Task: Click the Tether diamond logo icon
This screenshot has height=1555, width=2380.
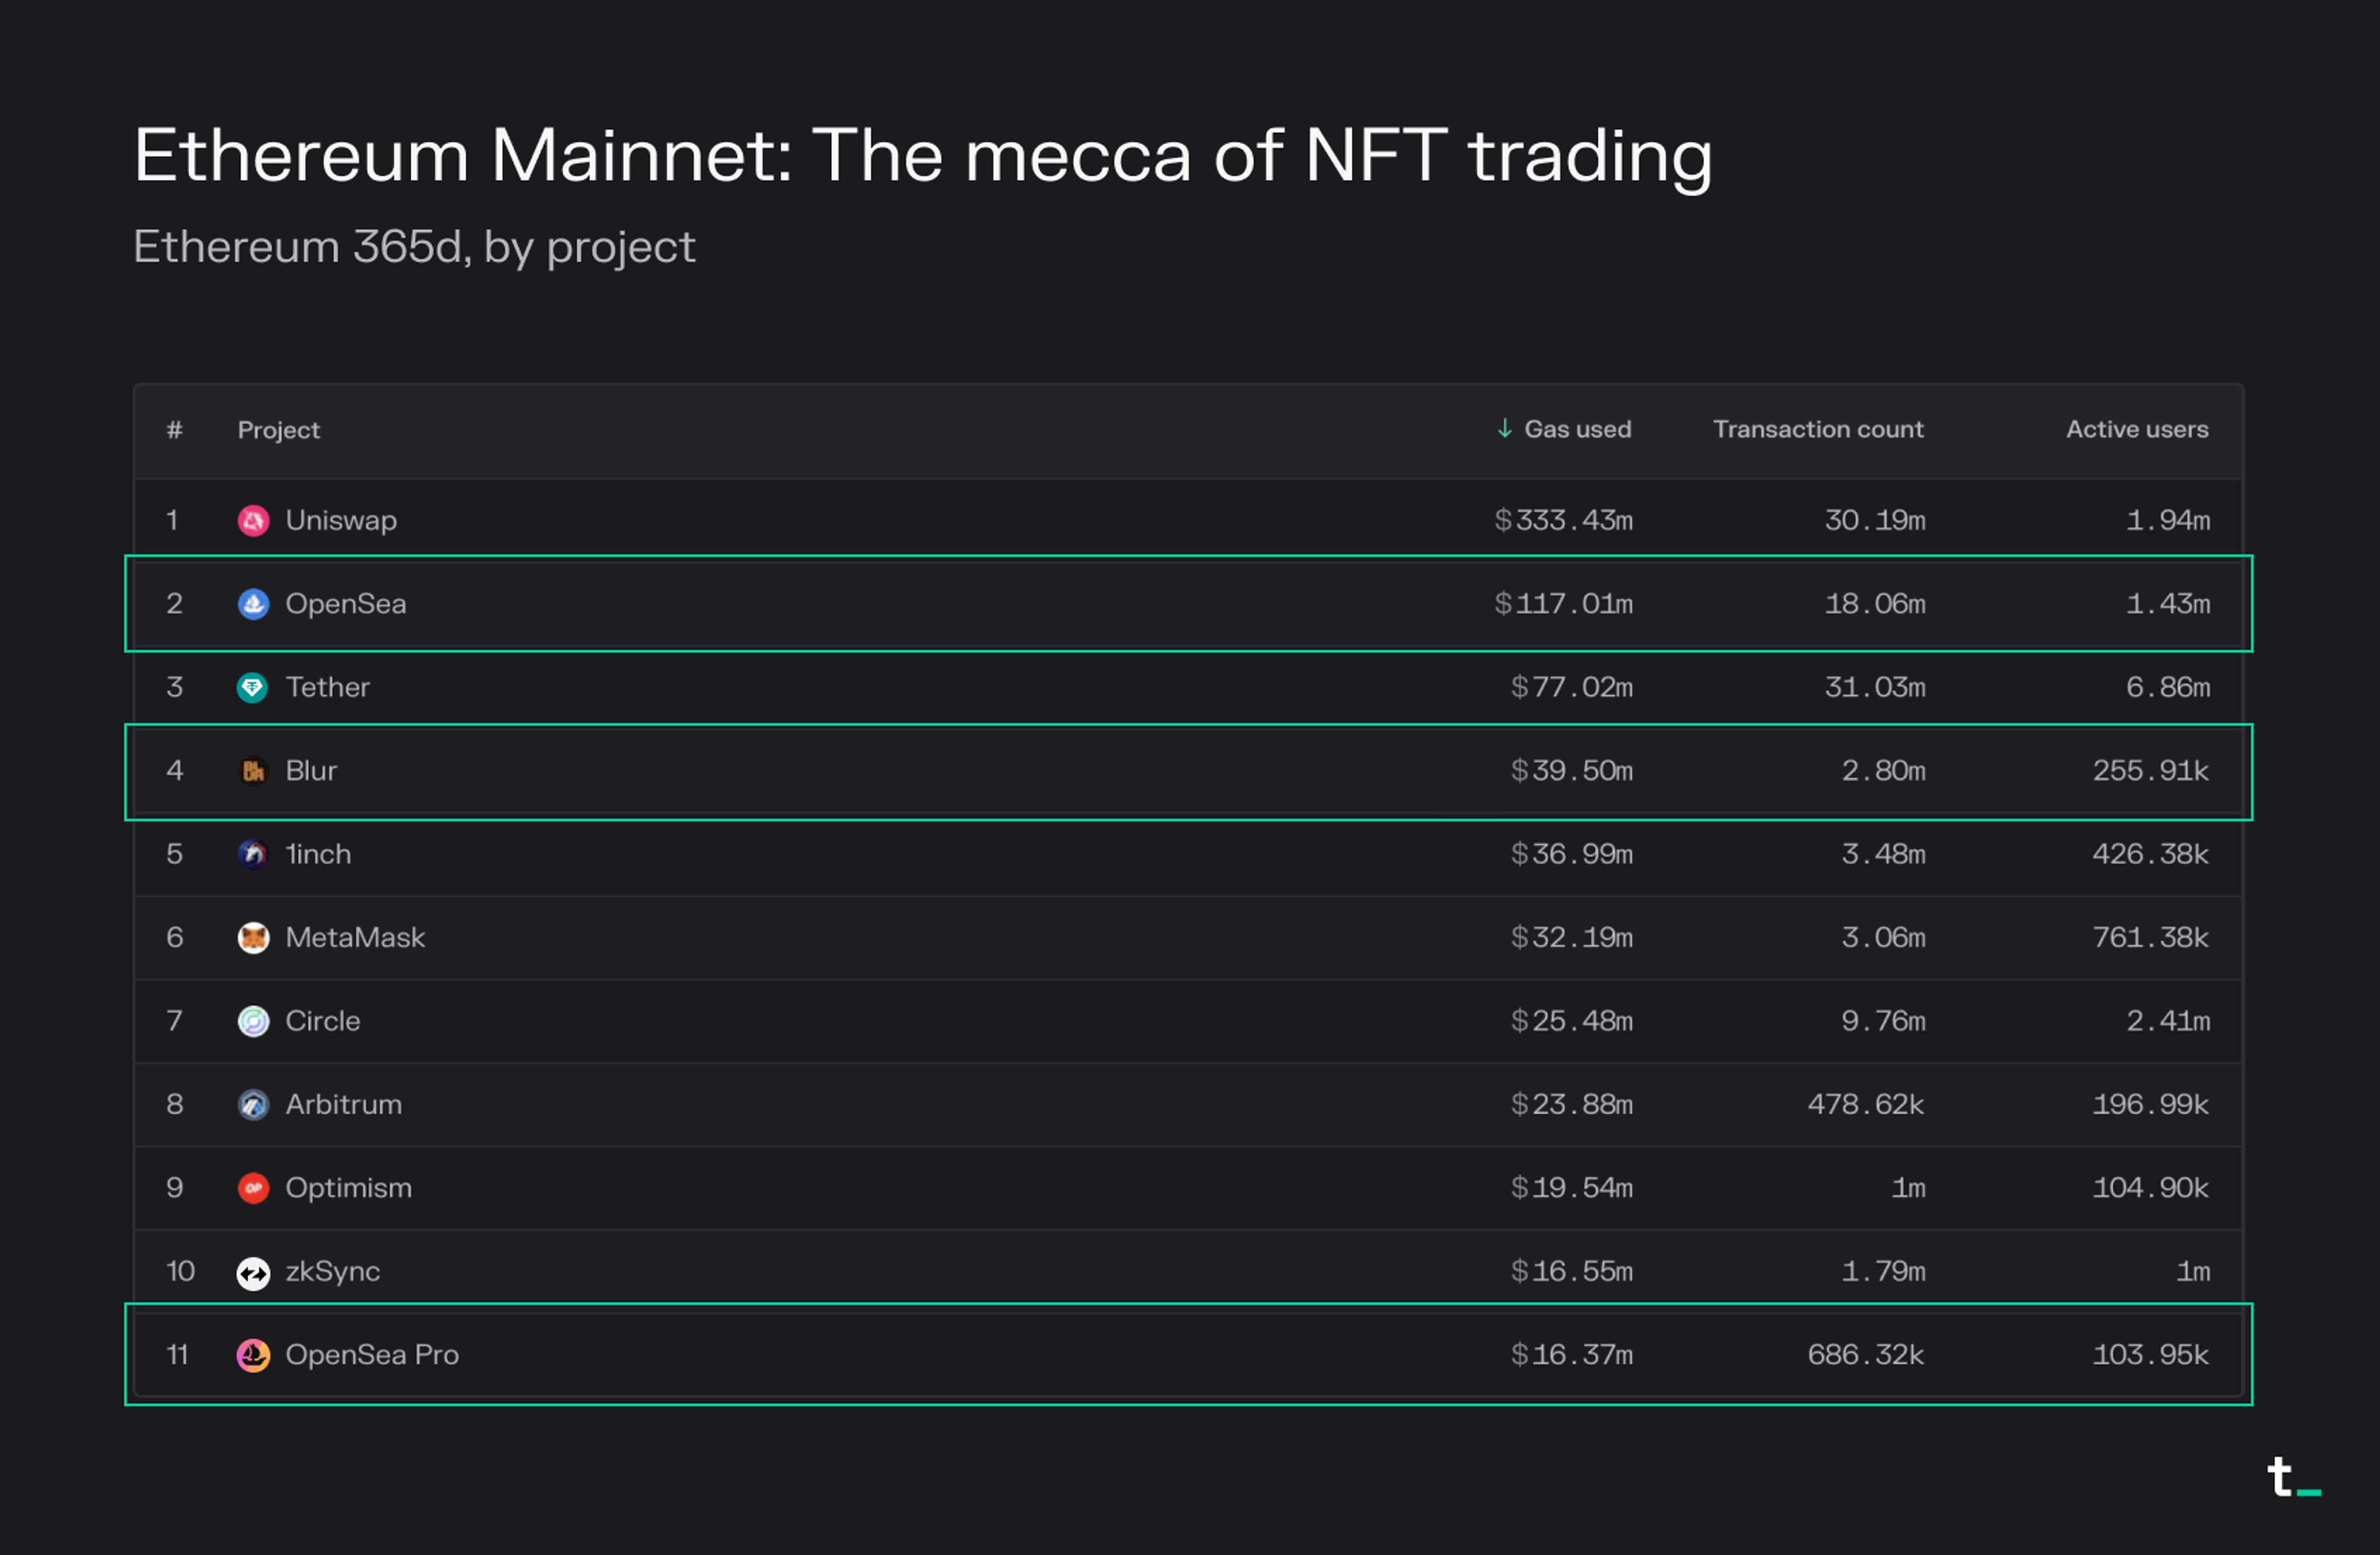Action: tap(252, 688)
